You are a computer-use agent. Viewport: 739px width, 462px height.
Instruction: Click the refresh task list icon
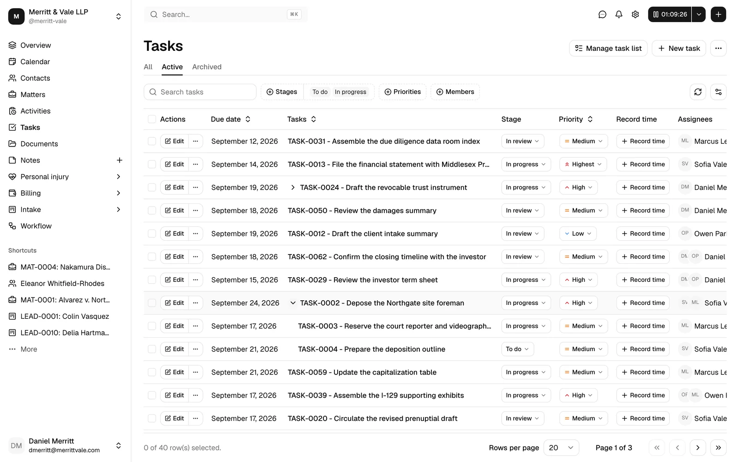click(x=698, y=92)
